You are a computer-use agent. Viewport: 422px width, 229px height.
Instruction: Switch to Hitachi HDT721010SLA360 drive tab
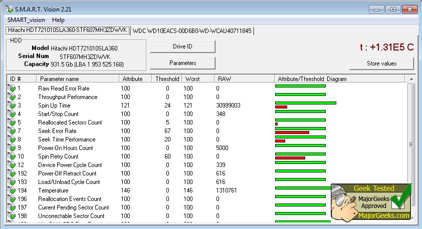click(68, 30)
